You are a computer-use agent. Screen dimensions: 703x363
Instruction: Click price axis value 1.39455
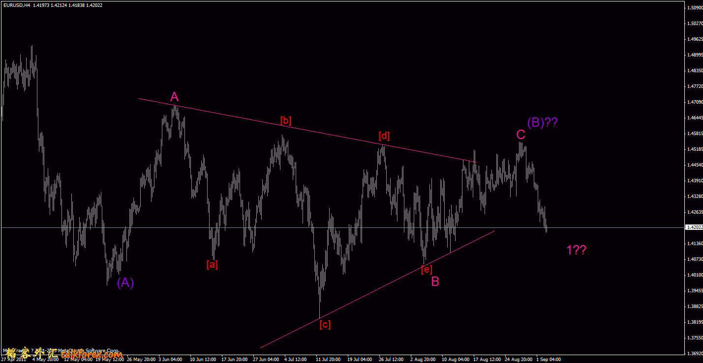[x=695, y=291]
